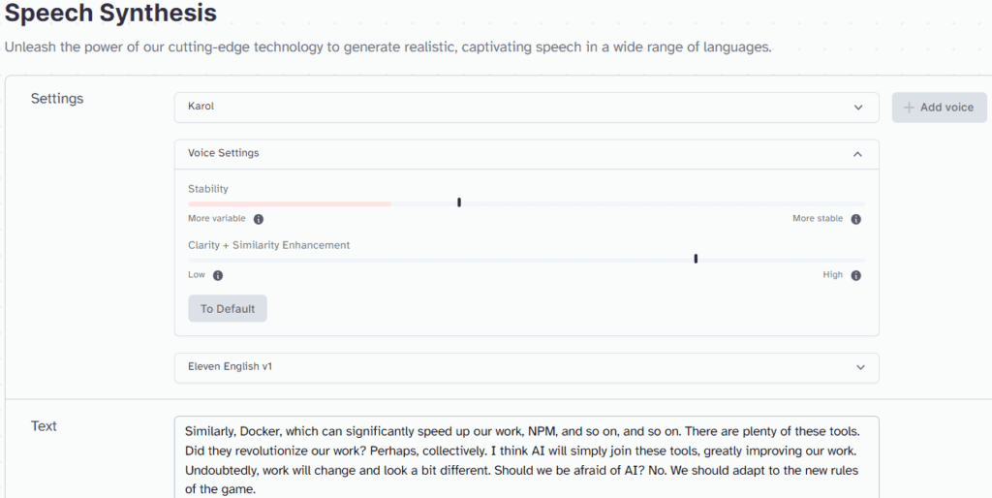Click the info icon beside "More stable"
Image resolution: width=992 pixels, height=498 pixels.
pyautogui.click(x=856, y=219)
